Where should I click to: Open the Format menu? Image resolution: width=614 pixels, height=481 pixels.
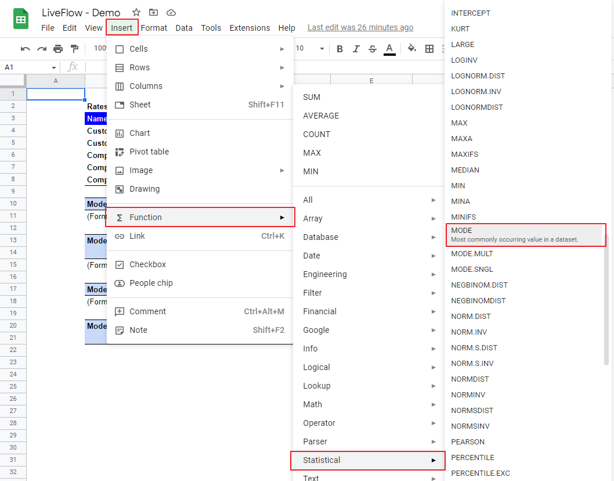click(154, 28)
